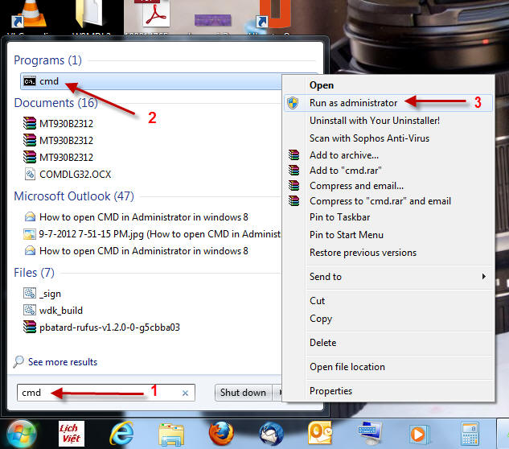509x449 pixels.
Task: Click WinRAR icon beside Compress to cmd.rar and email
Action: click(x=293, y=200)
